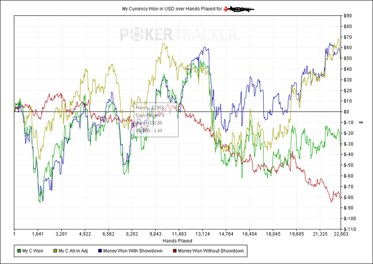Click the red Money Won Without Showdown swatch
373x264 pixels.
175,251
